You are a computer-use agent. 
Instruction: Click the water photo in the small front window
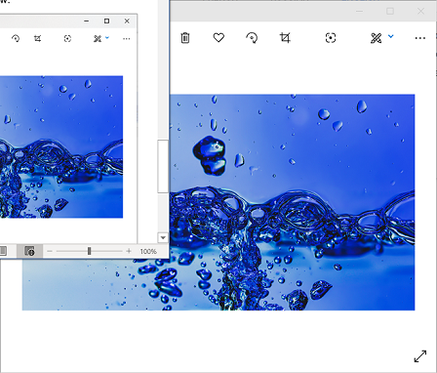pos(61,146)
